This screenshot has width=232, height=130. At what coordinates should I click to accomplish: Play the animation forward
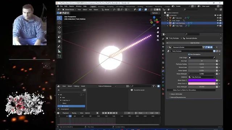click(x=111, y=113)
